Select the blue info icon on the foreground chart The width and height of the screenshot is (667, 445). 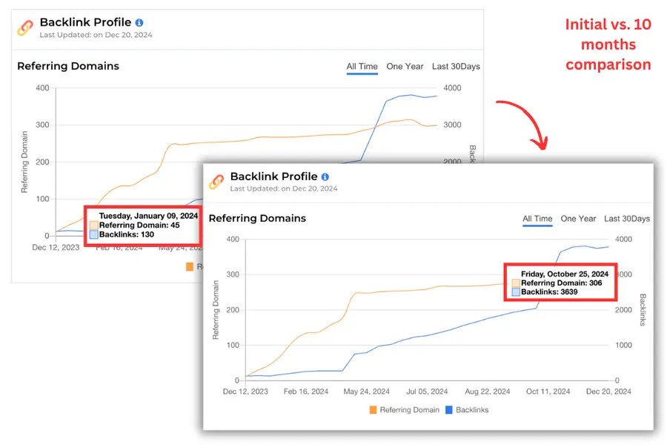[x=324, y=177]
